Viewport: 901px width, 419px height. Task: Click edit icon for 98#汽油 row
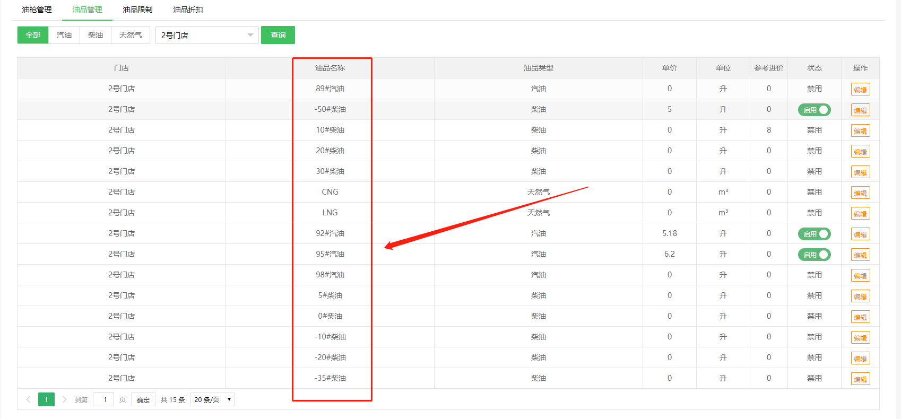860,276
